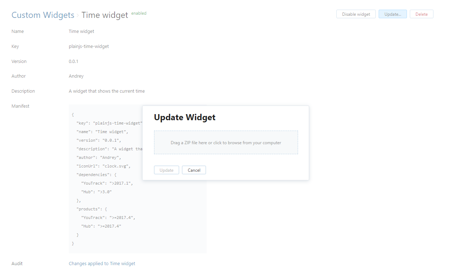Image resolution: width=451 pixels, height=273 pixels.
Task: Click the Disable widget button
Action: (356, 14)
